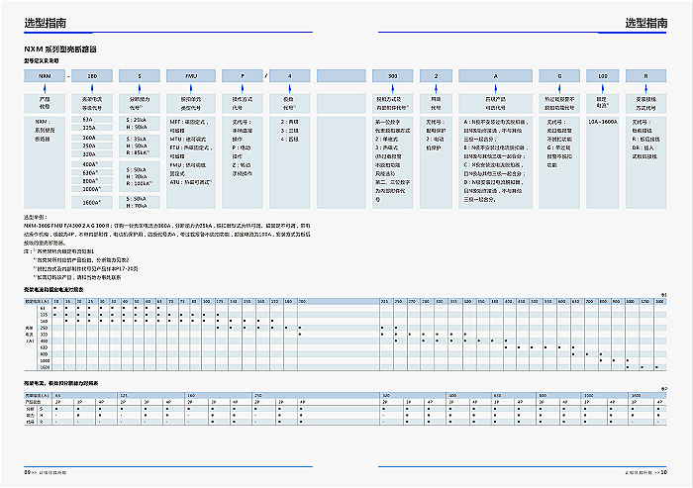The height and width of the screenshot is (488, 693).
Task: Click the 320A frame current cell
Action: click(92, 154)
